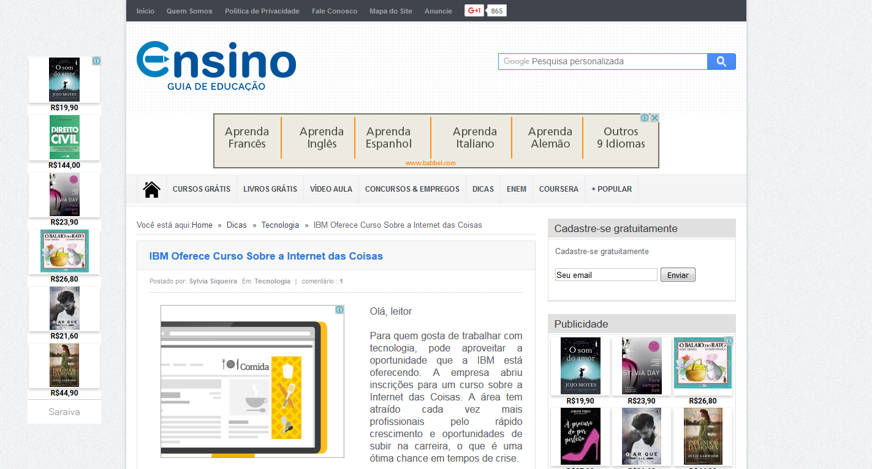Click the pink high heel book cover
Viewport: 872px width, 469px height.
click(x=580, y=437)
